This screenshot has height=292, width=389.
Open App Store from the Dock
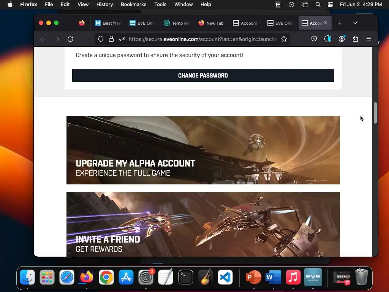126,277
